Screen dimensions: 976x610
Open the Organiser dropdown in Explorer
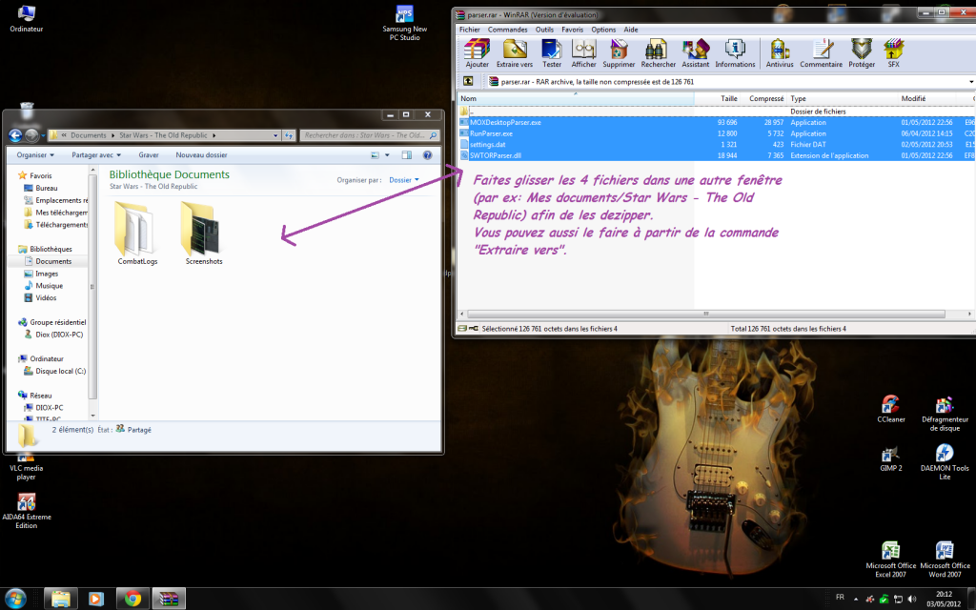click(x=35, y=155)
